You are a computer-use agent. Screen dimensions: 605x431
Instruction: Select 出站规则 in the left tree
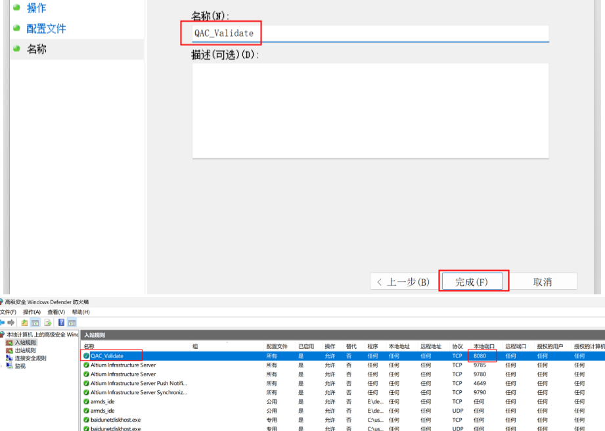tap(25, 350)
